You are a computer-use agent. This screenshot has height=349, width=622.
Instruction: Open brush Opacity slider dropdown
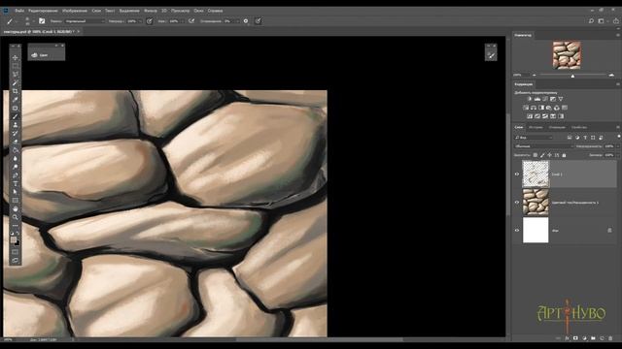click(140, 21)
